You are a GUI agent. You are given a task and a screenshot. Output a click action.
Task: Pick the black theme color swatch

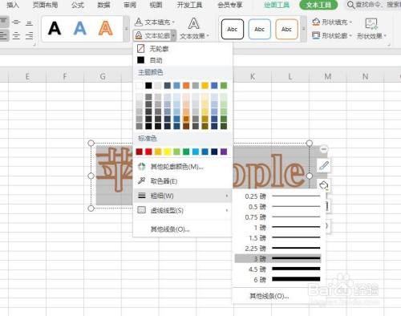148,86
